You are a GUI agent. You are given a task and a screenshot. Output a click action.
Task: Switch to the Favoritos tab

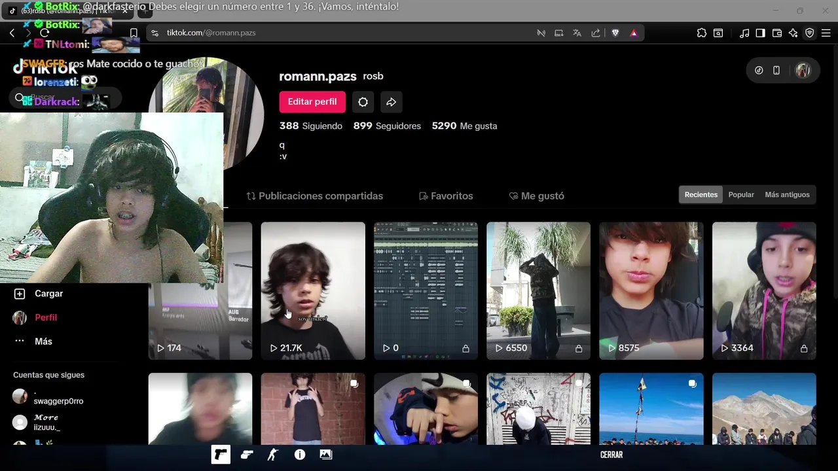[446, 196]
